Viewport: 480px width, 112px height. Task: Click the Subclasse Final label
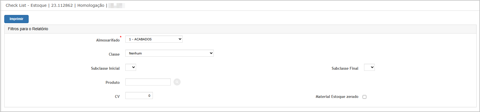pos(345,69)
